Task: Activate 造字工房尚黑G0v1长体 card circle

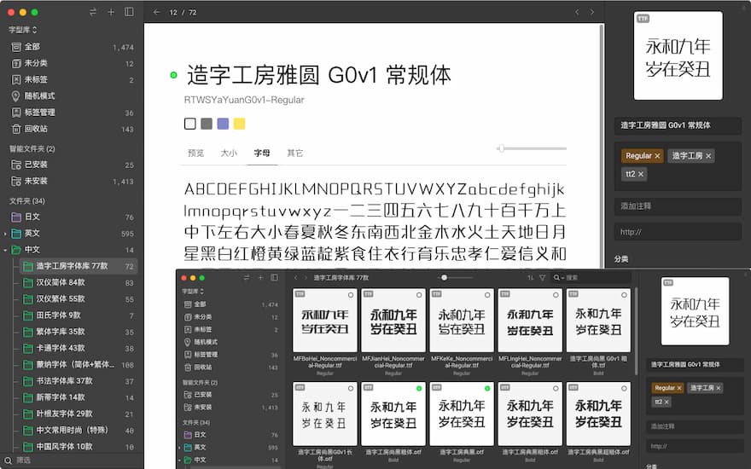Action: (351, 388)
